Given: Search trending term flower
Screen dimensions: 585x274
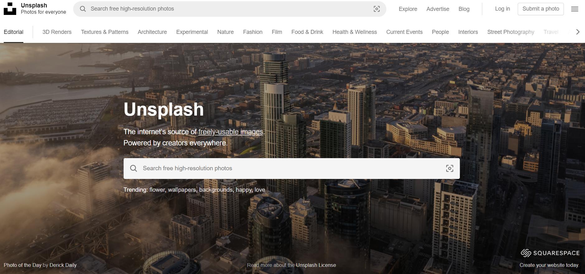Looking at the screenshot, I should pyautogui.click(x=157, y=190).
